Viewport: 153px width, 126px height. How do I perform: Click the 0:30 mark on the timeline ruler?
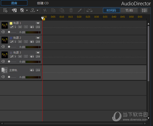click(97, 17)
